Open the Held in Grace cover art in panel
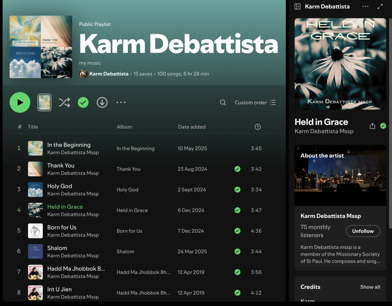The height and width of the screenshot is (306, 392). pos(340,64)
